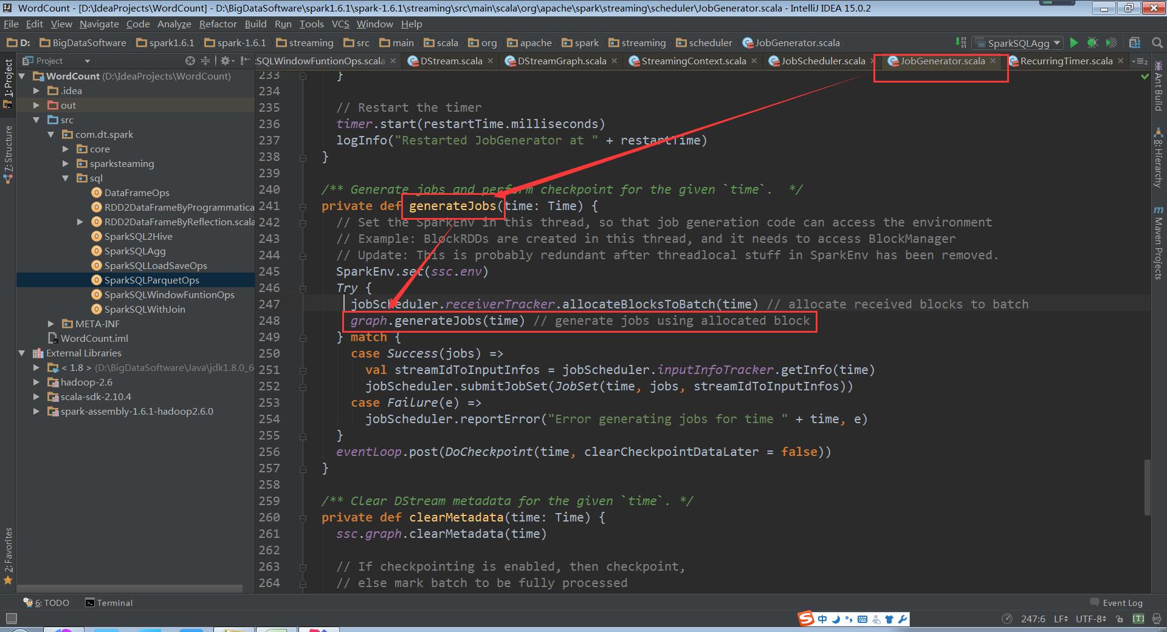Open the TODO tool window
This screenshot has width=1167, height=632.
pos(46,603)
